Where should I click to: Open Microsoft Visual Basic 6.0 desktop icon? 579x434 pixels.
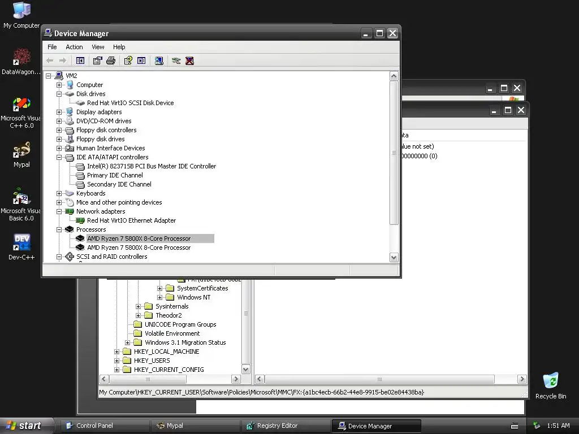click(x=21, y=205)
